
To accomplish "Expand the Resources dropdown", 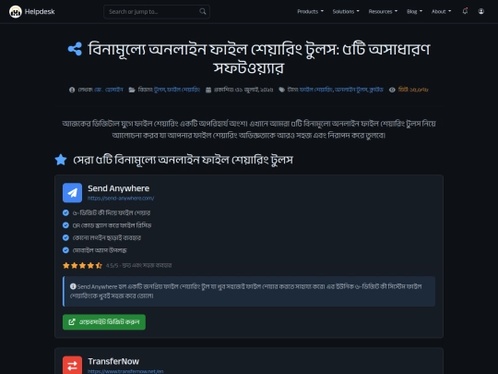I will [x=383, y=11].
